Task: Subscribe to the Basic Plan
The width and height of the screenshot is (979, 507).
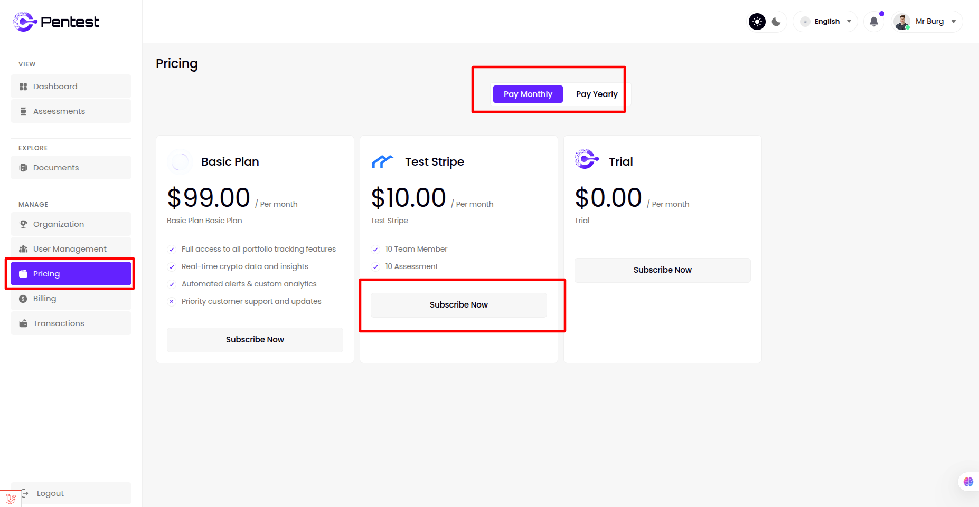Action: tap(255, 339)
